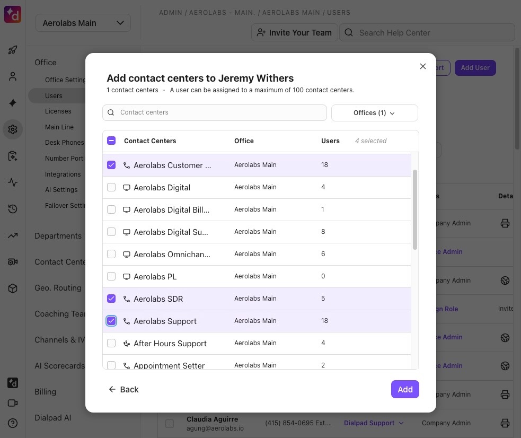Open AI Scorecards section

(x=60, y=366)
